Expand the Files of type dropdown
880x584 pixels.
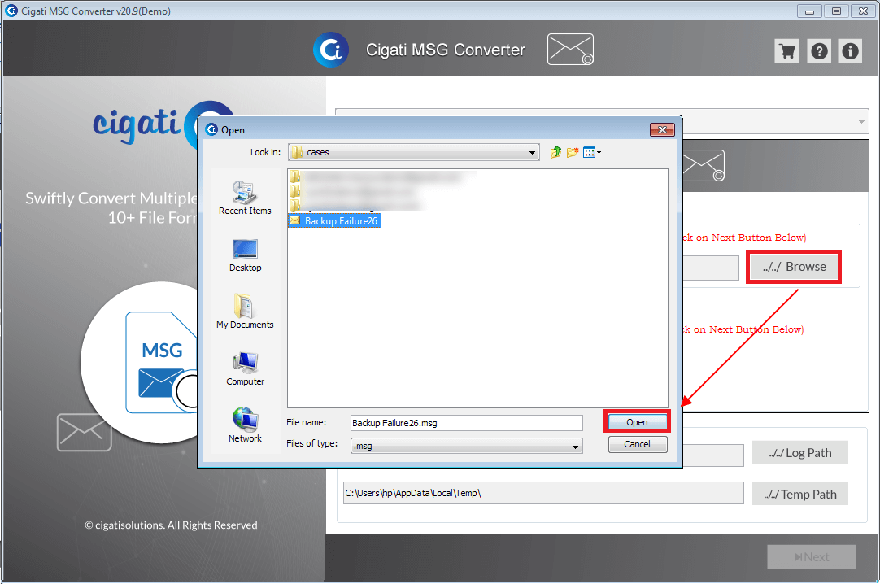tap(575, 447)
